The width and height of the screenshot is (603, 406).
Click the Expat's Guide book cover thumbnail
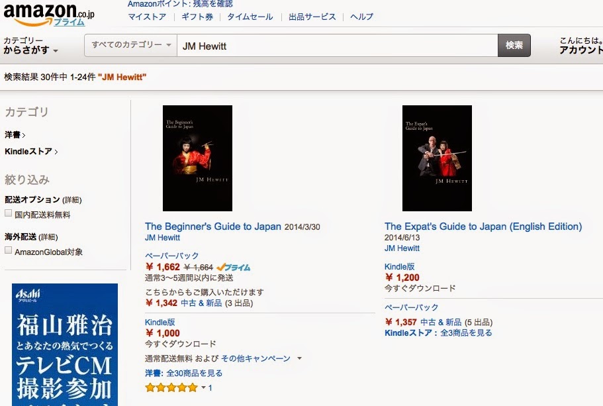pyautogui.click(x=437, y=158)
